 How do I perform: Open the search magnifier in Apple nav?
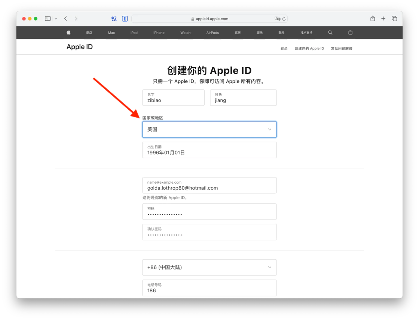coord(330,32)
